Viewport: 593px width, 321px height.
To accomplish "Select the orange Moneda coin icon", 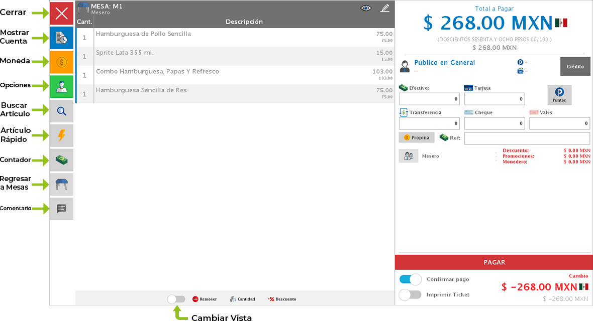I will pyautogui.click(x=61, y=62).
